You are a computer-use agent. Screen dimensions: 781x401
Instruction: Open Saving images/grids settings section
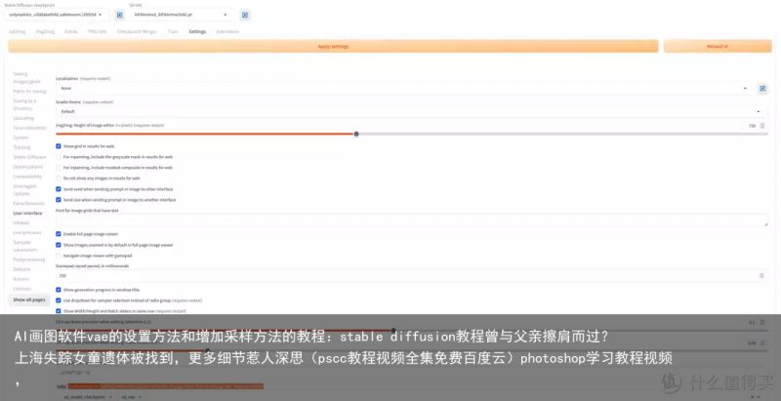coord(27,78)
